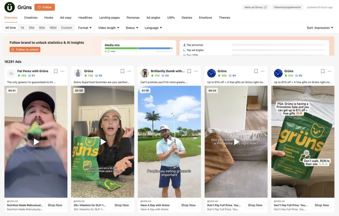This screenshot has width=339, height=216.
Task: Play the Fat Perez 00:31 video
Action: click(x=36, y=142)
